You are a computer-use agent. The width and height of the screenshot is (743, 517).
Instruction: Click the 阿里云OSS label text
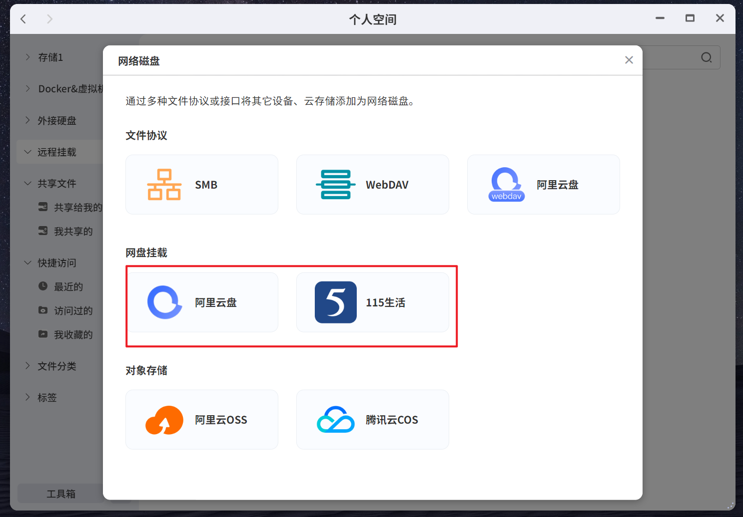221,420
